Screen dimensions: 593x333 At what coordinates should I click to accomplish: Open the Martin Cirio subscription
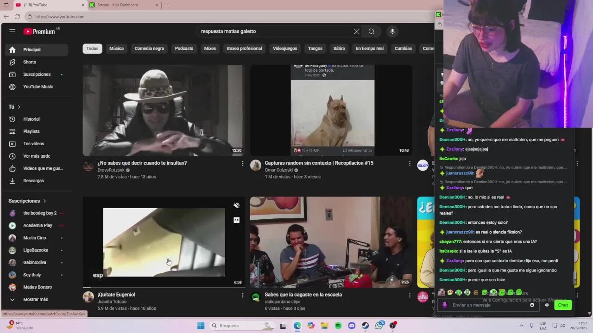click(37, 238)
